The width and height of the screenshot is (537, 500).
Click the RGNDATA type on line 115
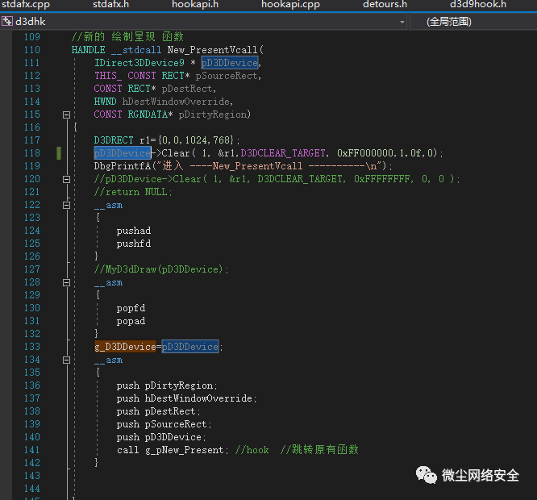[148, 115]
